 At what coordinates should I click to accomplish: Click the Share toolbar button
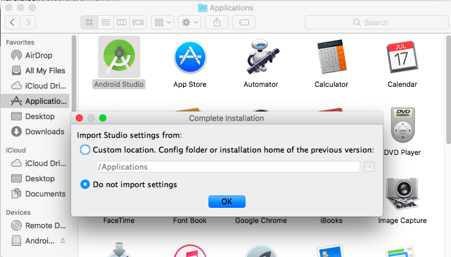pos(217,22)
